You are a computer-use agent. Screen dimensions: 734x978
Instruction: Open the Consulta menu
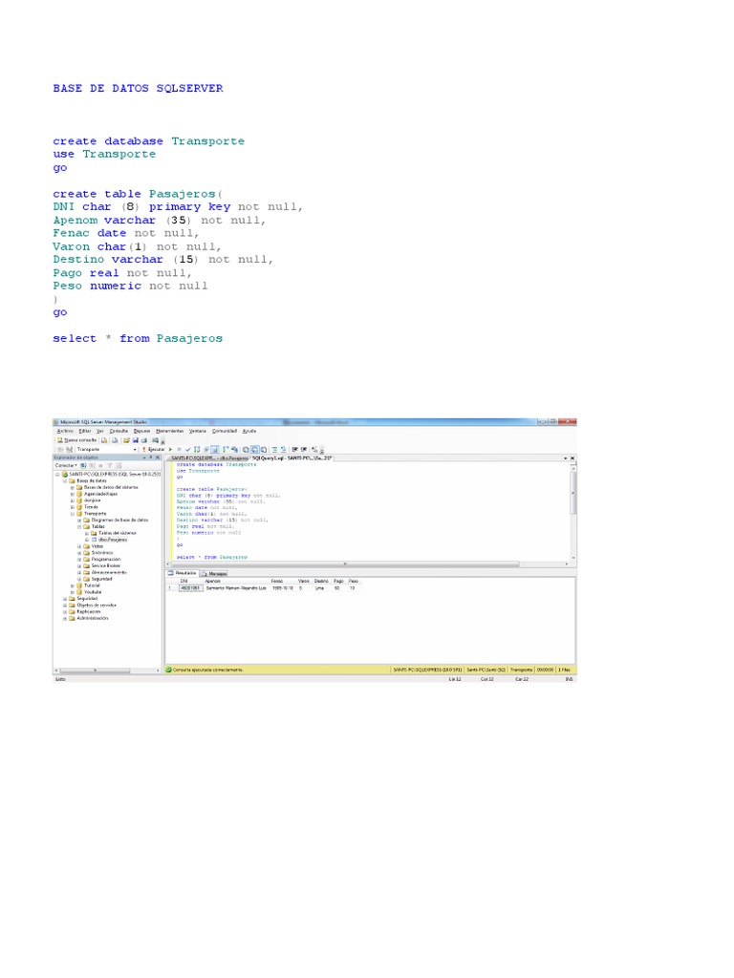click(119, 431)
